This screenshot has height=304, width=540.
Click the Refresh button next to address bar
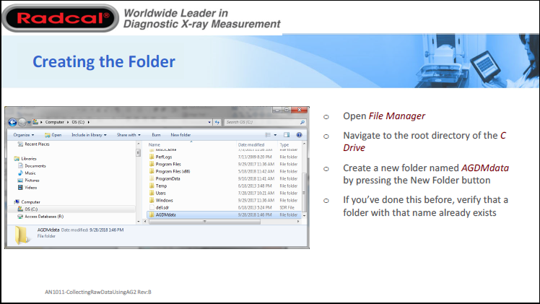pos(217,122)
